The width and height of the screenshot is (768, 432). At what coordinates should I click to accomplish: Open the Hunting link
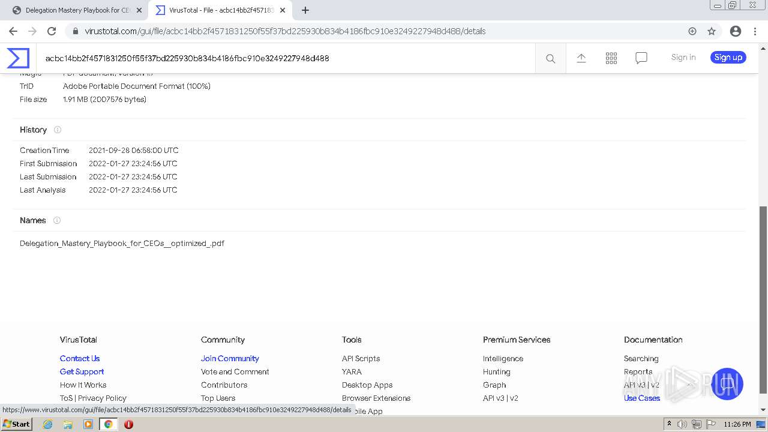point(497,371)
